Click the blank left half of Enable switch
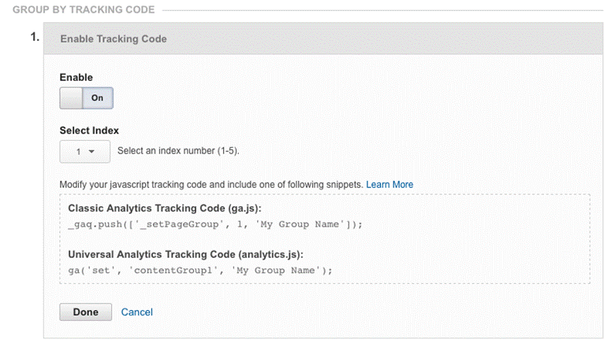This screenshot has width=615, height=354. (x=73, y=98)
